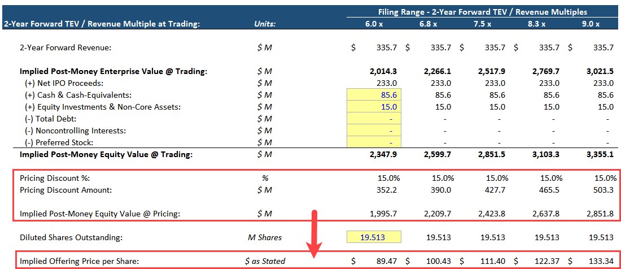Click equity value cell 3,103.3
This screenshot has width=621, height=269.
545,154
